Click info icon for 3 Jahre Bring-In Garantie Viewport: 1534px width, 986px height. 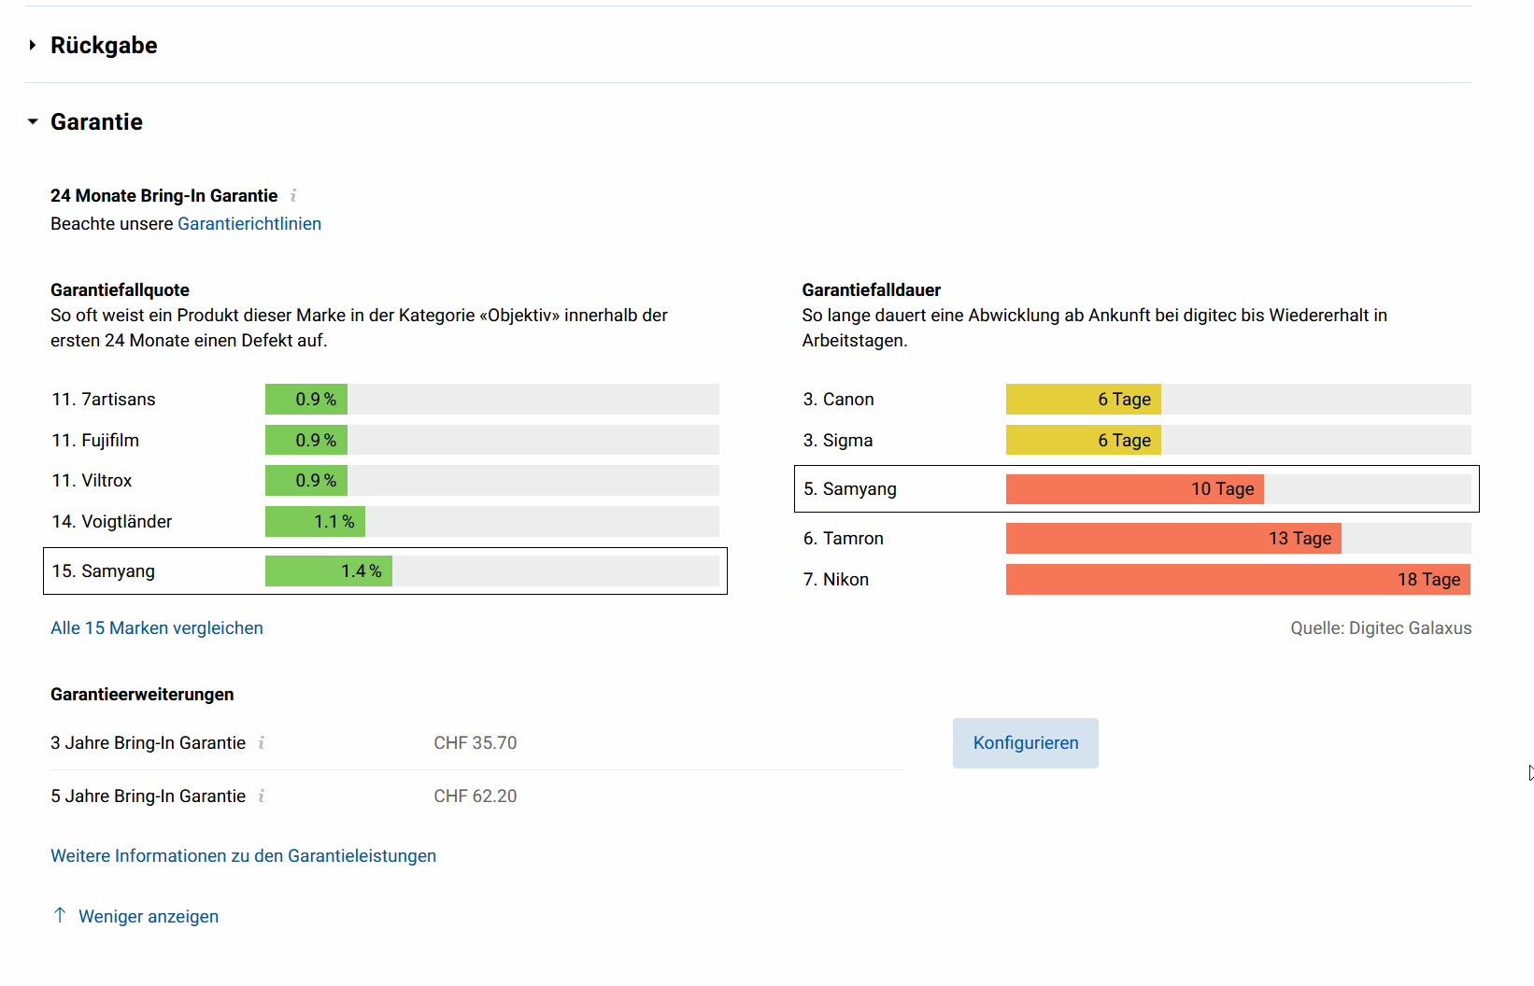tap(262, 742)
